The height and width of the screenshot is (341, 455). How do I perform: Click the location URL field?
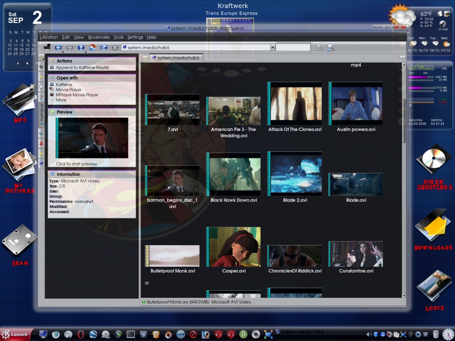point(196,47)
